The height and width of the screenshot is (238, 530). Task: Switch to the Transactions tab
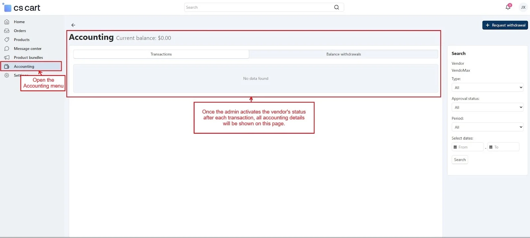(x=161, y=54)
